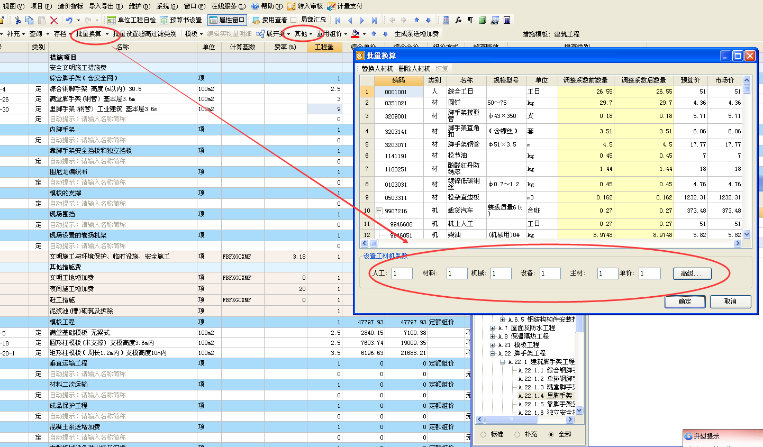
Task: Click the green 3D cube icon
Action: tap(483, 20)
